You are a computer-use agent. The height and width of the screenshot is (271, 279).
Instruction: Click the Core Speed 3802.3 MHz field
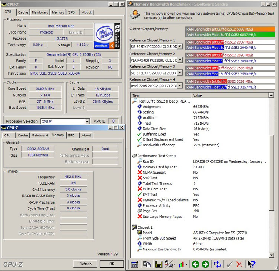pos(45,89)
